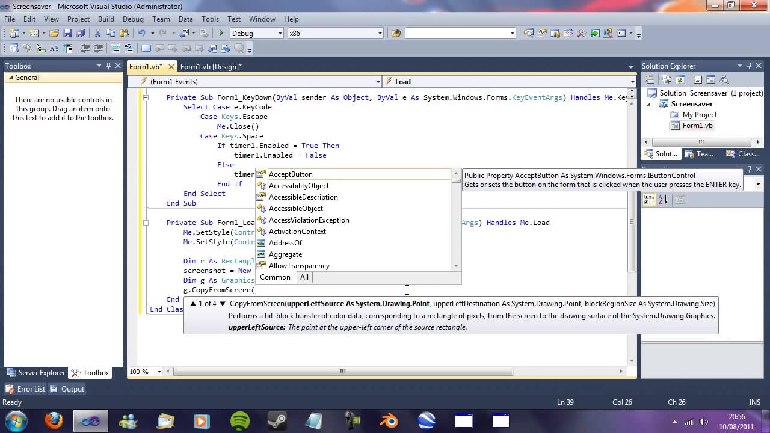Screen dimensions: 770x433
Task: Click the View Designer icon in Solution Explorer
Action: click(x=711, y=79)
